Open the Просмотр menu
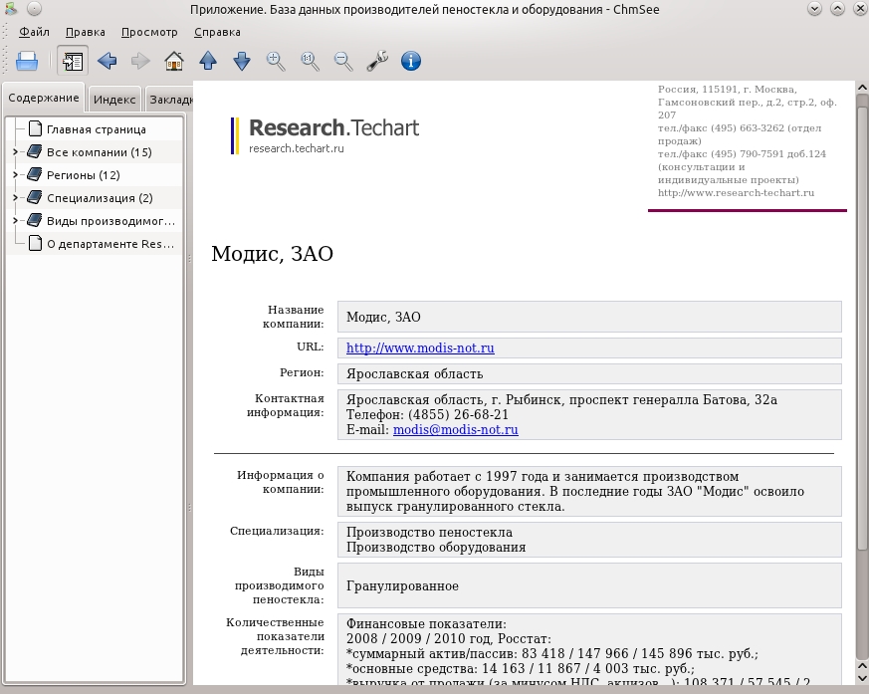 click(x=149, y=32)
